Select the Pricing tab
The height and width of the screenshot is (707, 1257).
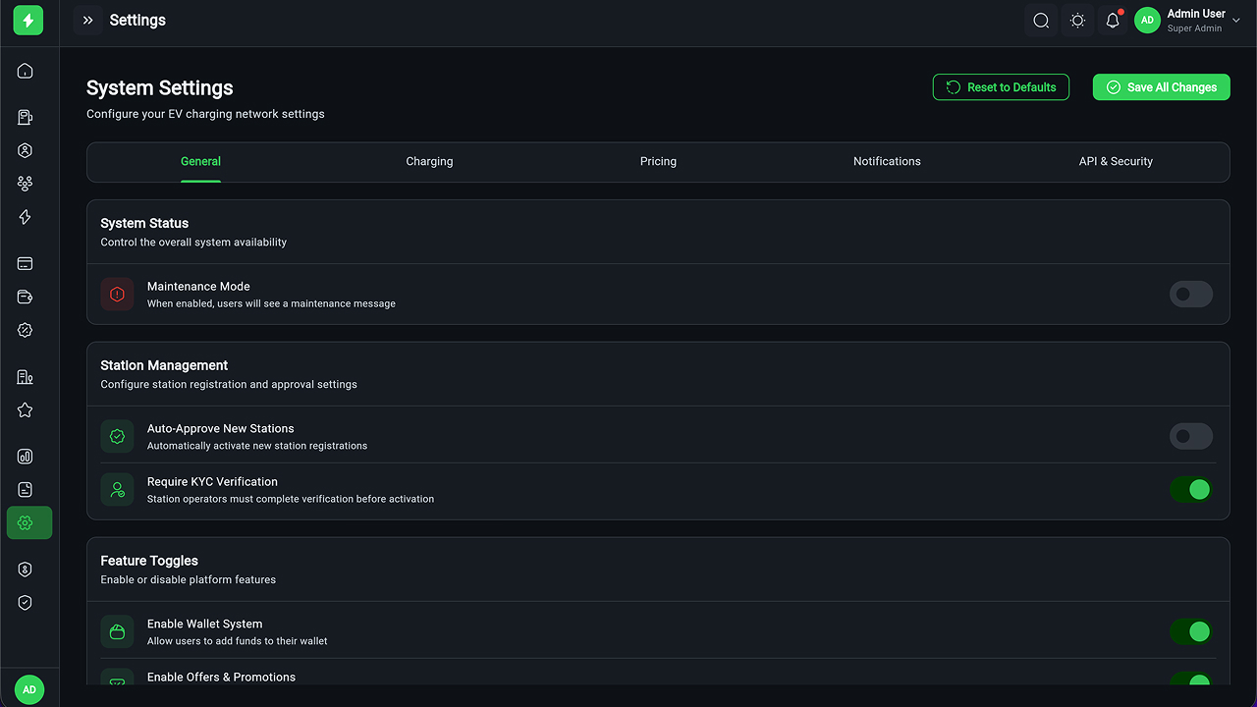[658, 162]
